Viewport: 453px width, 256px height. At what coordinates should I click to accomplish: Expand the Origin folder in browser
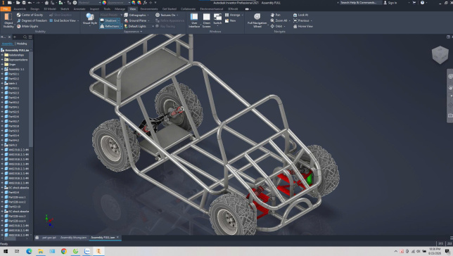[x=2, y=65]
